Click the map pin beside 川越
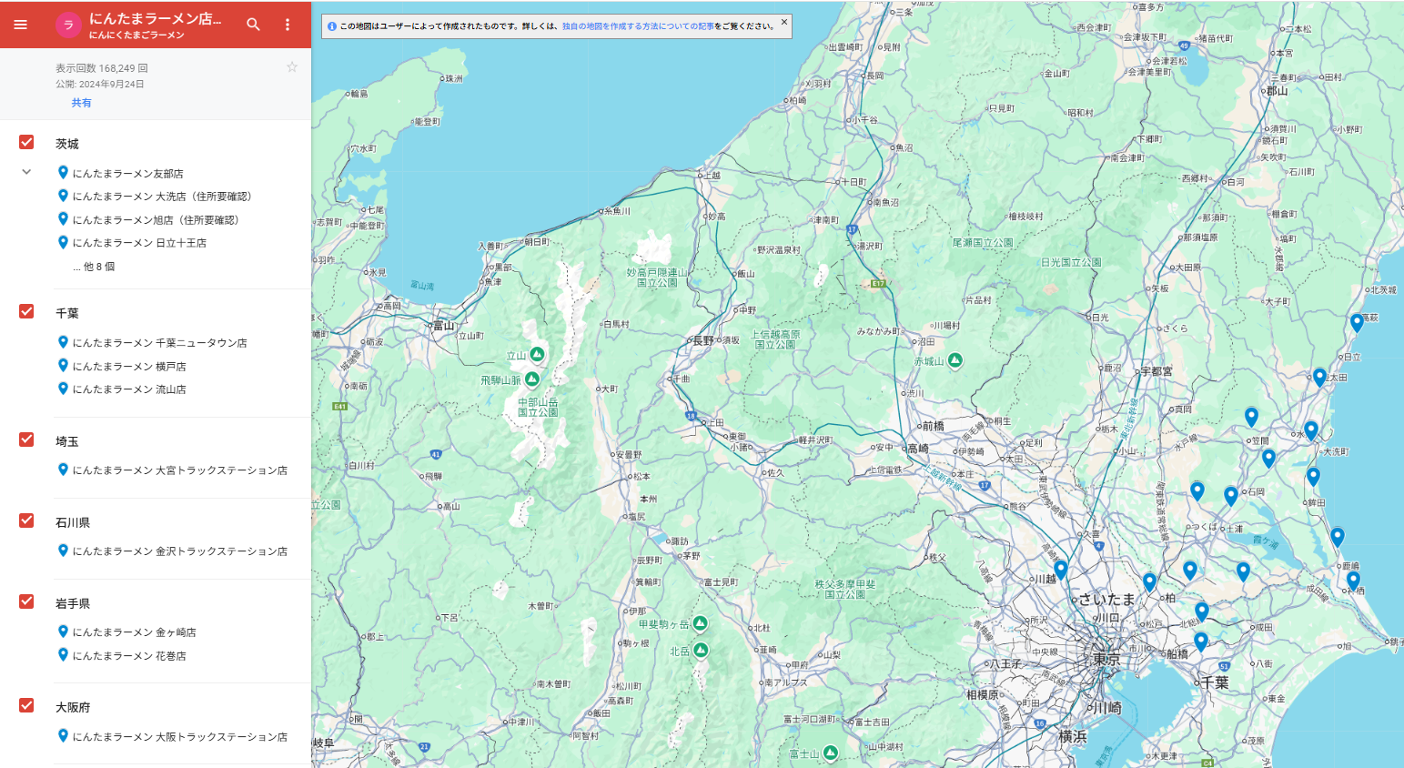This screenshot has height=768, width=1404. click(x=1060, y=571)
